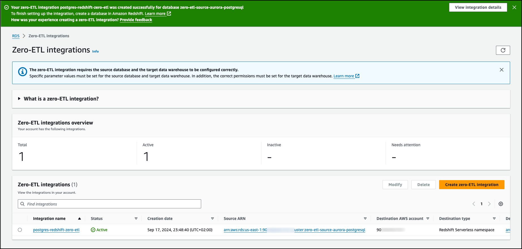This screenshot has height=249, width=522.
Task: Click the Total count value
Action: click(22, 157)
